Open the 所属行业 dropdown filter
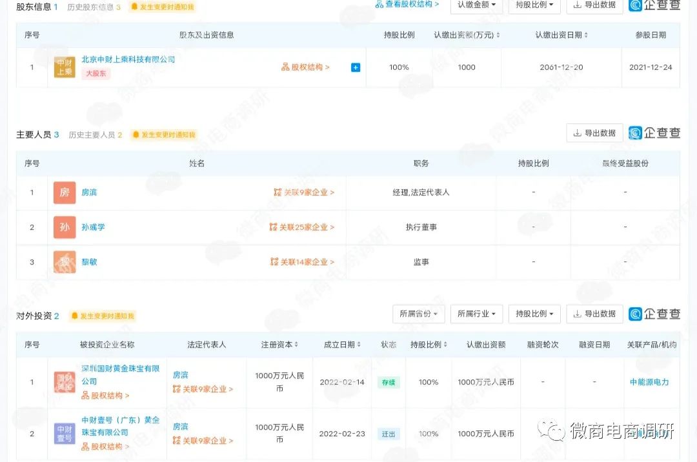Screen dimensions: 697x462 click(476, 314)
